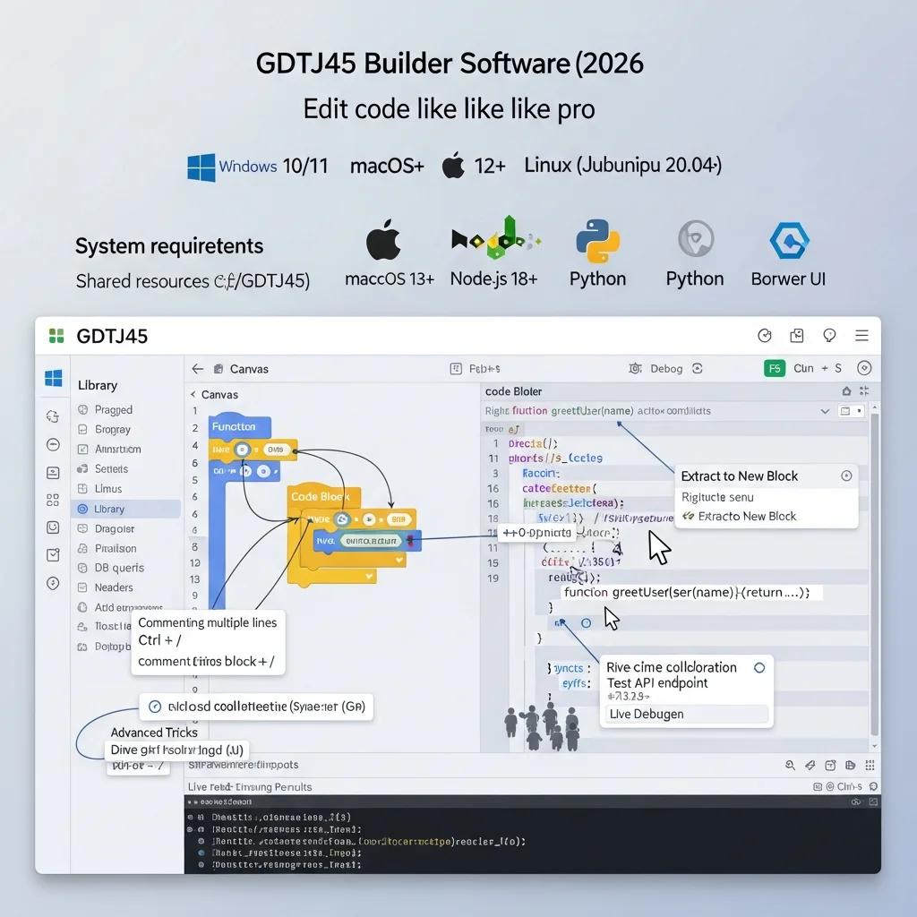Click the four-squares grid icon in sidebar

click(x=53, y=501)
